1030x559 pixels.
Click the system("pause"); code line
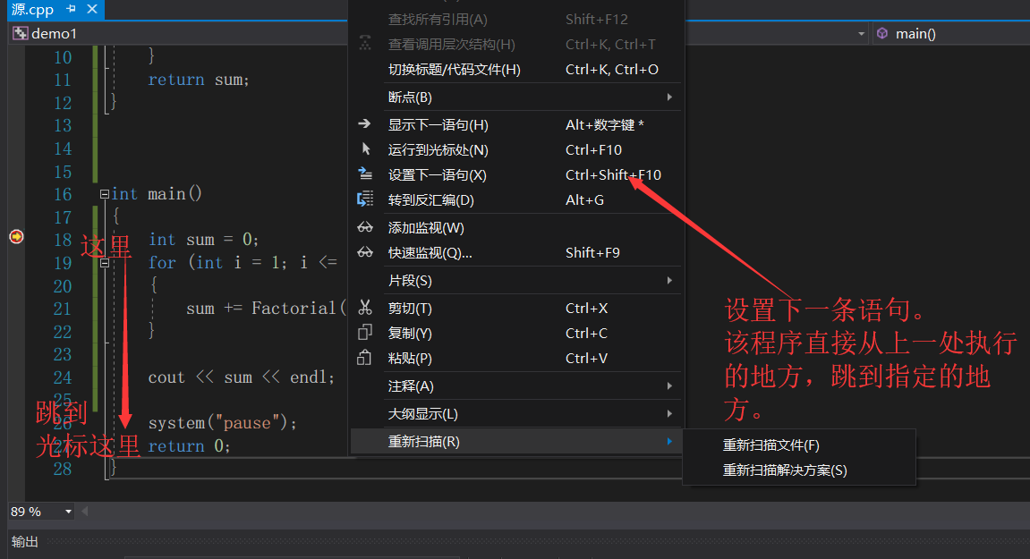click(x=223, y=422)
